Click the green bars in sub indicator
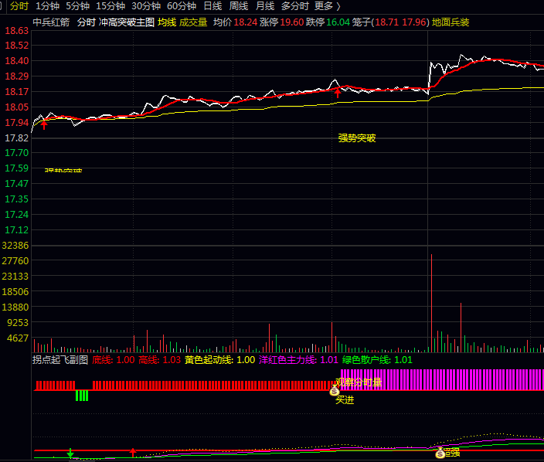 pyautogui.click(x=82, y=396)
